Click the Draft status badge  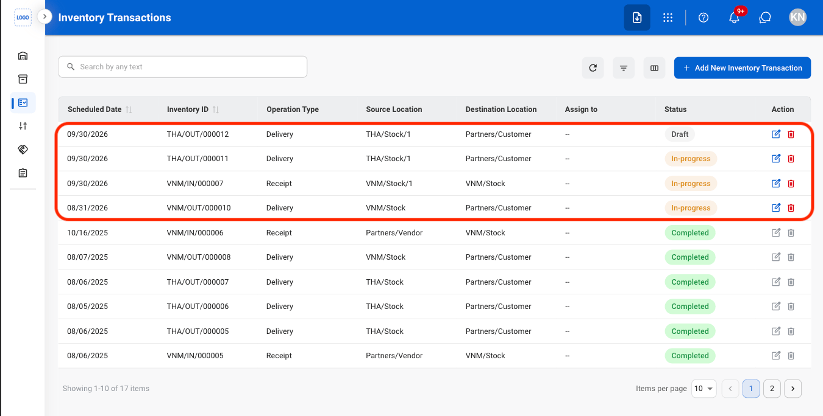click(x=680, y=134)
